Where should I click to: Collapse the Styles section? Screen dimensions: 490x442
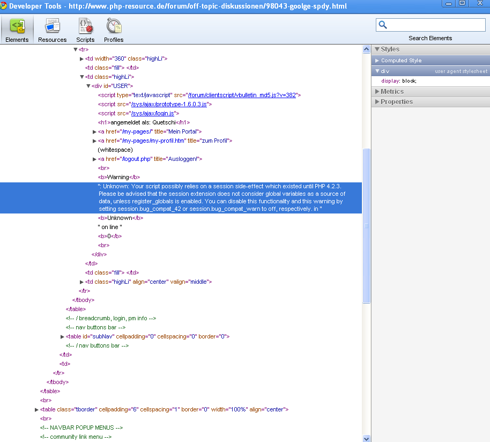point(390,49)
